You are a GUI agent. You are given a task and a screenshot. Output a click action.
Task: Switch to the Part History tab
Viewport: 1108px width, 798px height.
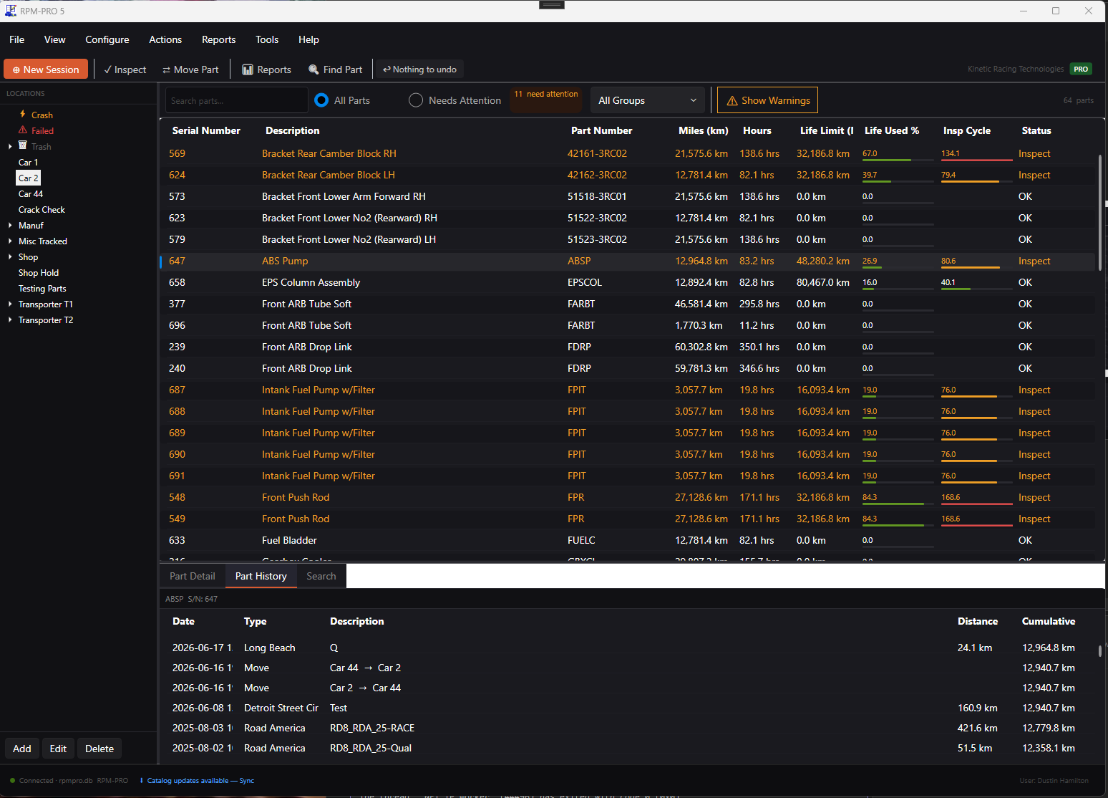[261, 576]
